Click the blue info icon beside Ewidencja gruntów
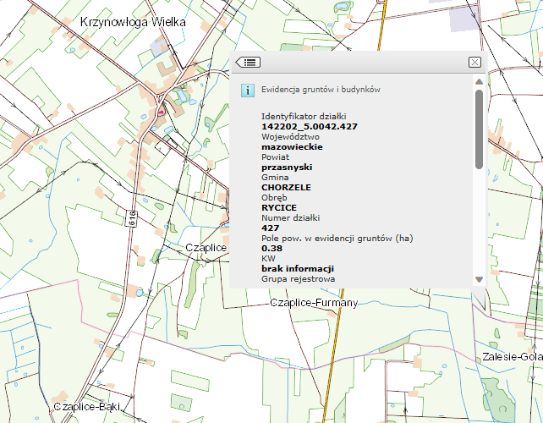Screen dimensions: 543x423 pyautogui.click(x=245, y=89)
